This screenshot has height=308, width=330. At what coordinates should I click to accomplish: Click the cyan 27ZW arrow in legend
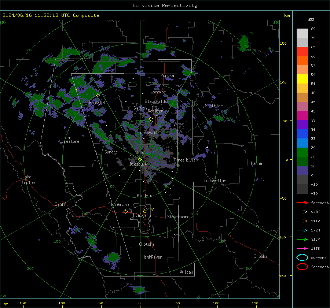(302, 230)
